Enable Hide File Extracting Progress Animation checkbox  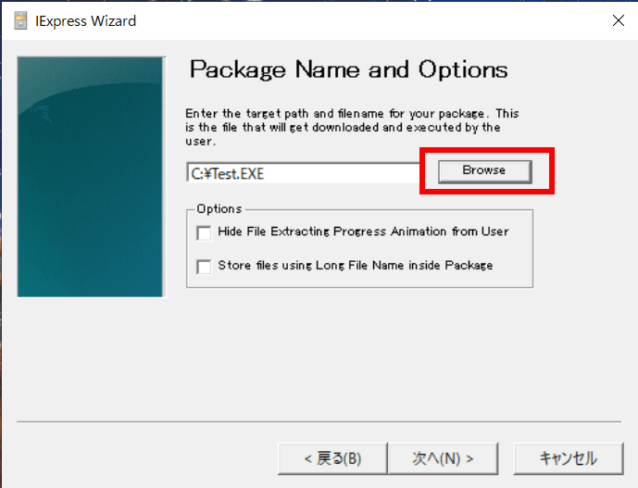pos(204,233)
